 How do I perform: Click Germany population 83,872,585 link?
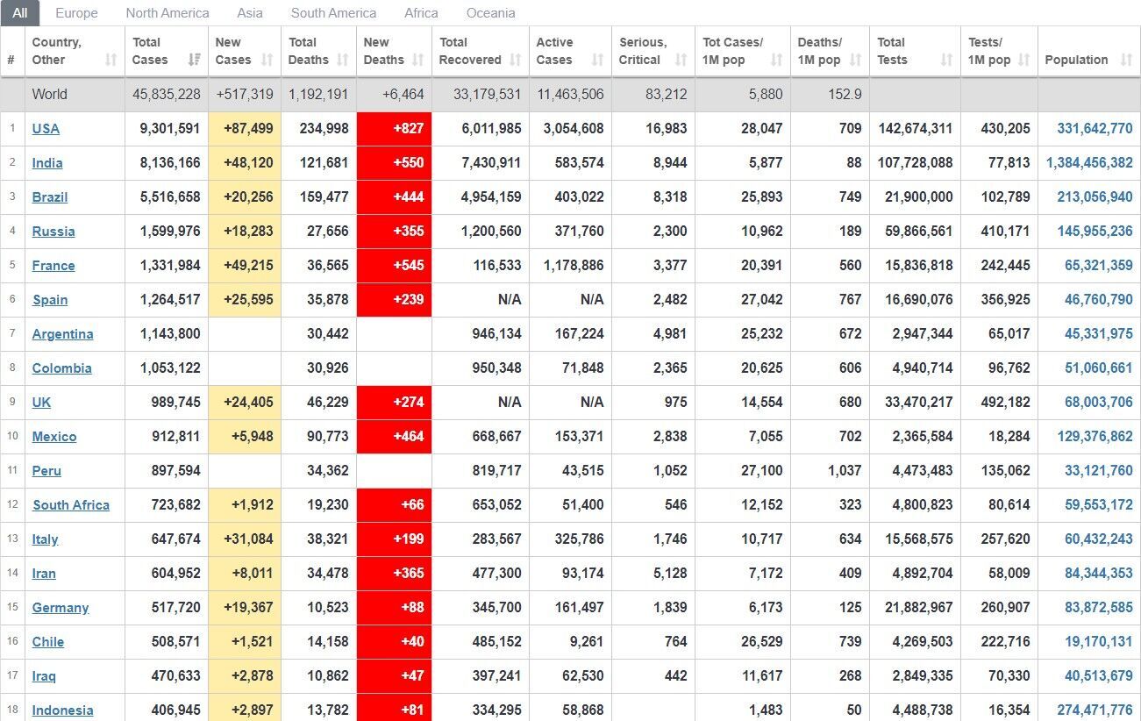point(1099,607)
